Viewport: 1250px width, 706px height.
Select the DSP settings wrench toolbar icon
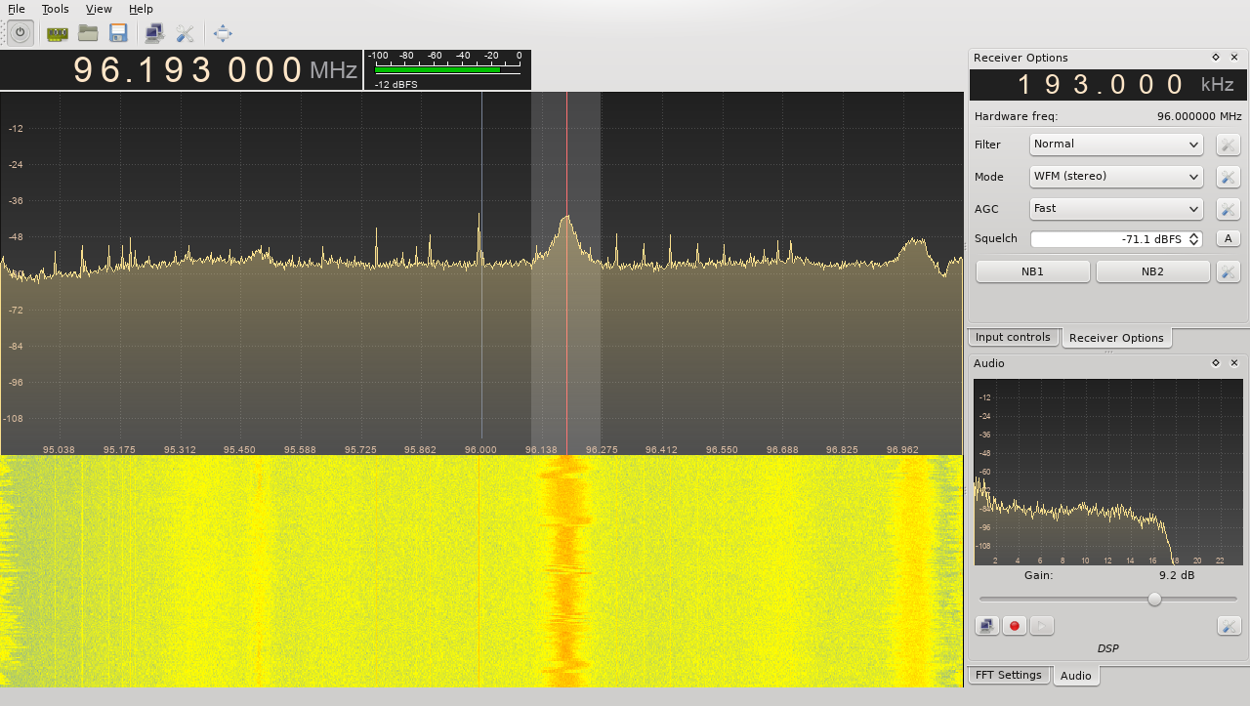(x=186, y=32)
